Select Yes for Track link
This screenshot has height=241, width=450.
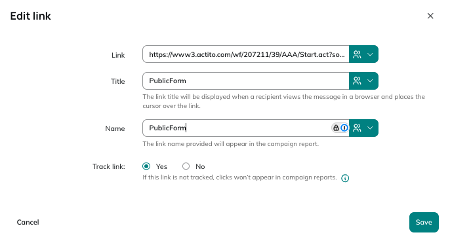[146, 166]
